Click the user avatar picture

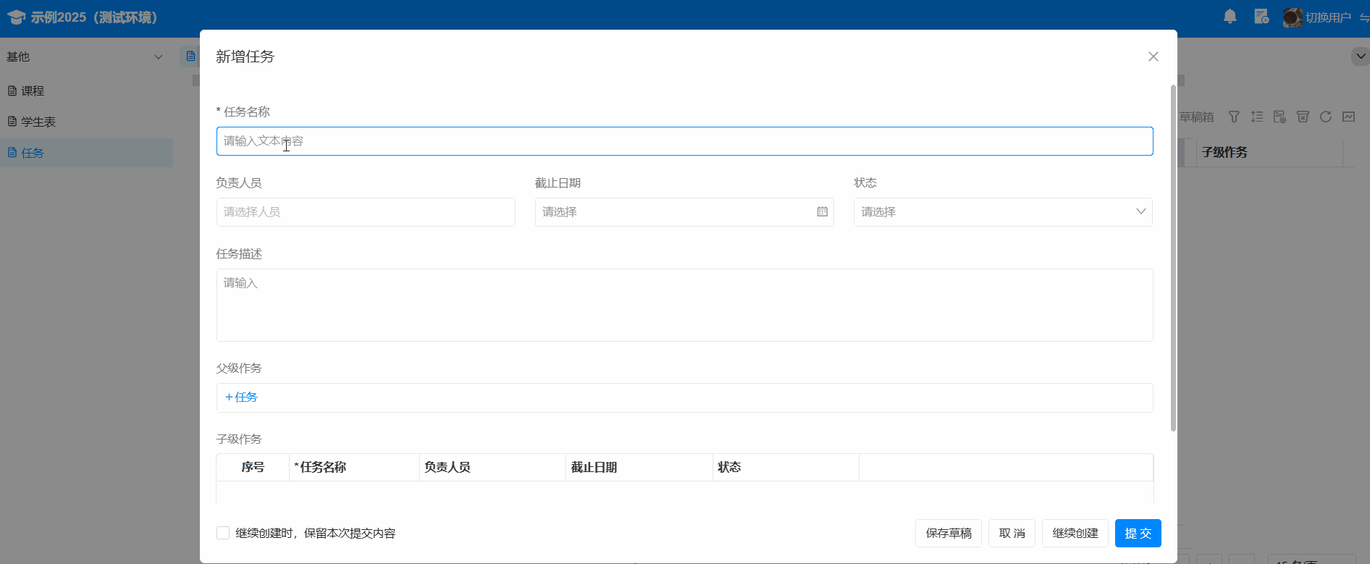point(1292,17)
